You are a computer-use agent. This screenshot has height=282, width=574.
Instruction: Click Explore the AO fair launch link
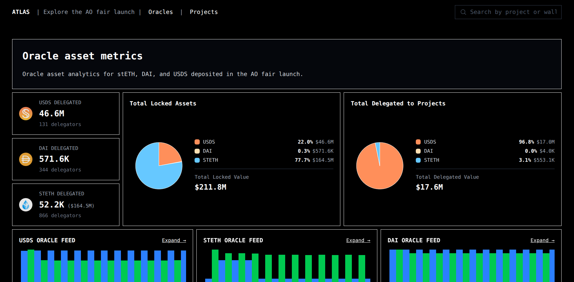coord(89,12)
